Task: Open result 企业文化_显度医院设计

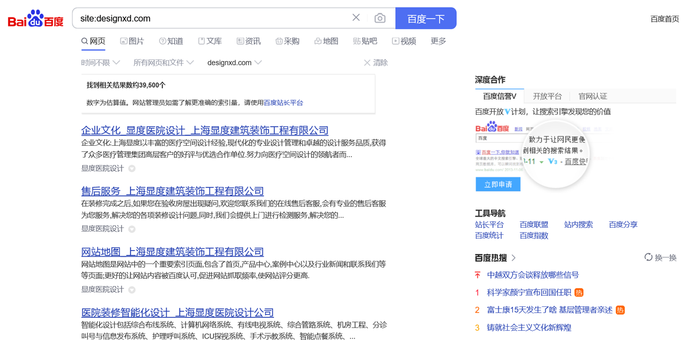Action: [x=205, y=130]
